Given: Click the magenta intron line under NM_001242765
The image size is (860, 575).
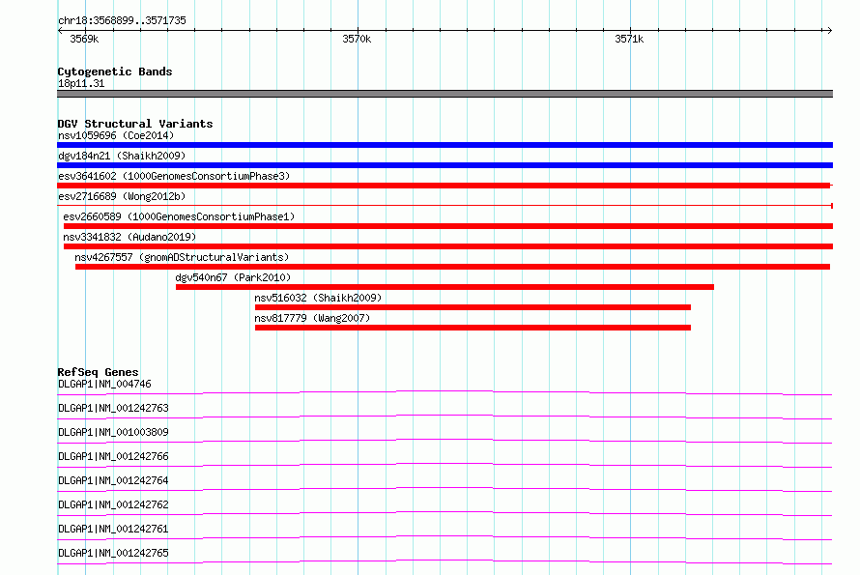Looking at the screenshot, I should [x=444, y=561].
